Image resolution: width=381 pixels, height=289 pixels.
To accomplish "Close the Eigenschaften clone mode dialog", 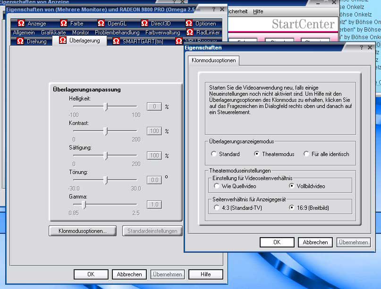I will pos(370,47).
